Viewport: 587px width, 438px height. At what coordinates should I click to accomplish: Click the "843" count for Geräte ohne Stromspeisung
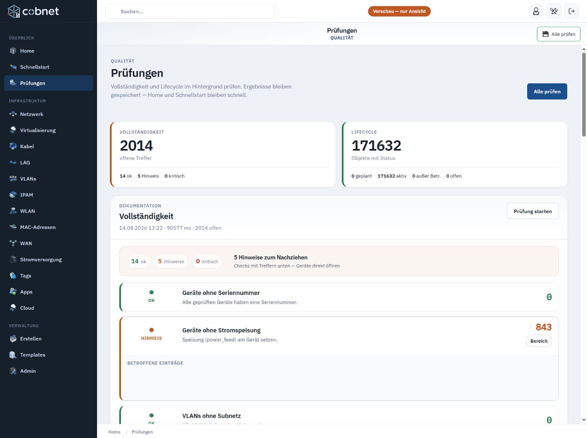(544, 327)
